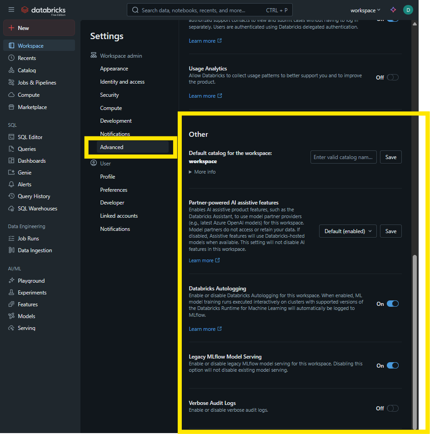
Task: Click the Queries icon
Action: tap(11, 149)
